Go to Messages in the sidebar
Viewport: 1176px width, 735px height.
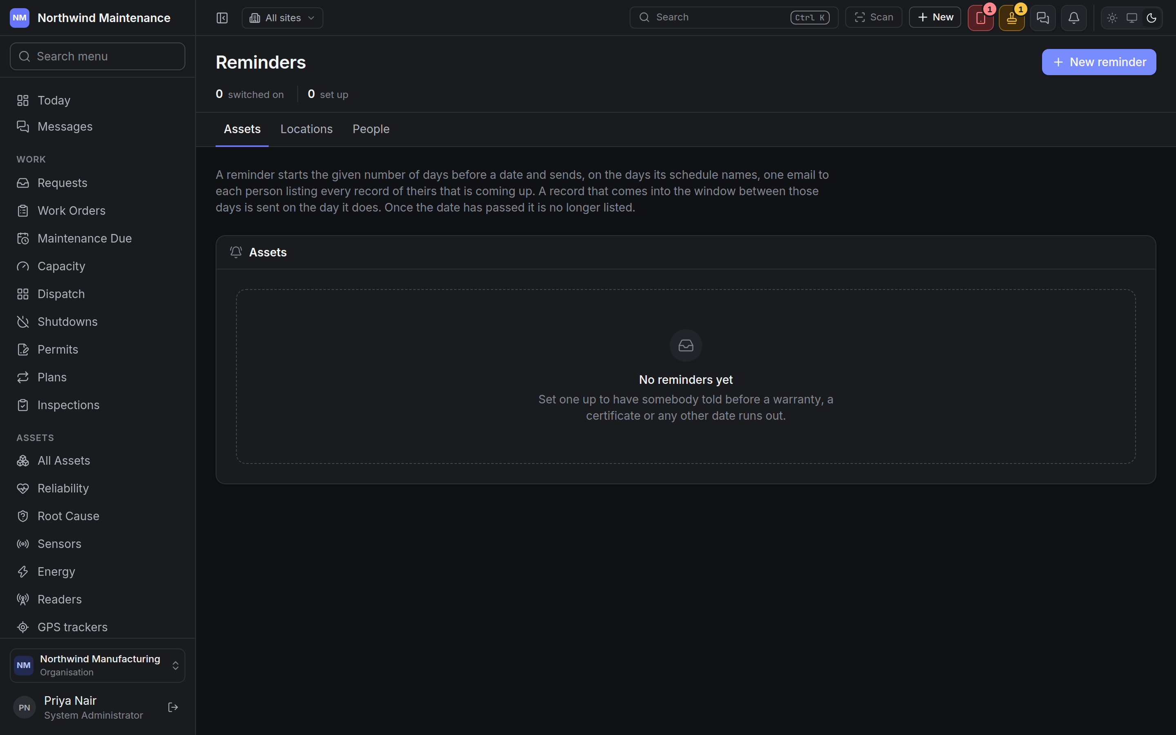[98, 127]
